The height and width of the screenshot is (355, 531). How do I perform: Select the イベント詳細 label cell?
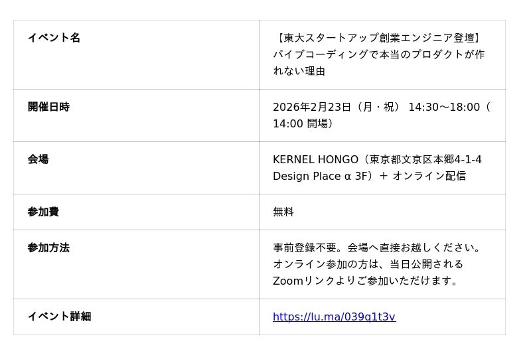pos(59,317)
